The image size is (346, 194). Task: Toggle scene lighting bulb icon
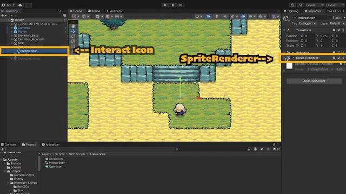point(216,16)
